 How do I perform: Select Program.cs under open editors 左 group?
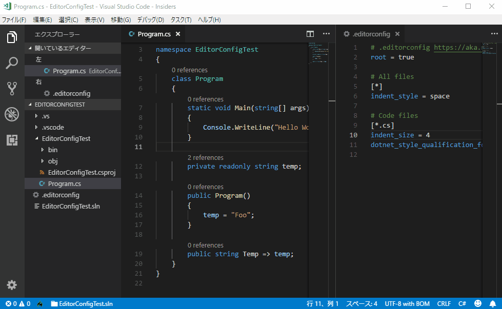[x=73, y=71]
